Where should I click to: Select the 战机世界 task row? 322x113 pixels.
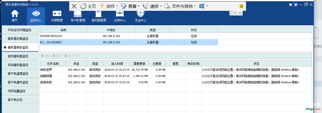pyautogui.click(x=176, y=70)
